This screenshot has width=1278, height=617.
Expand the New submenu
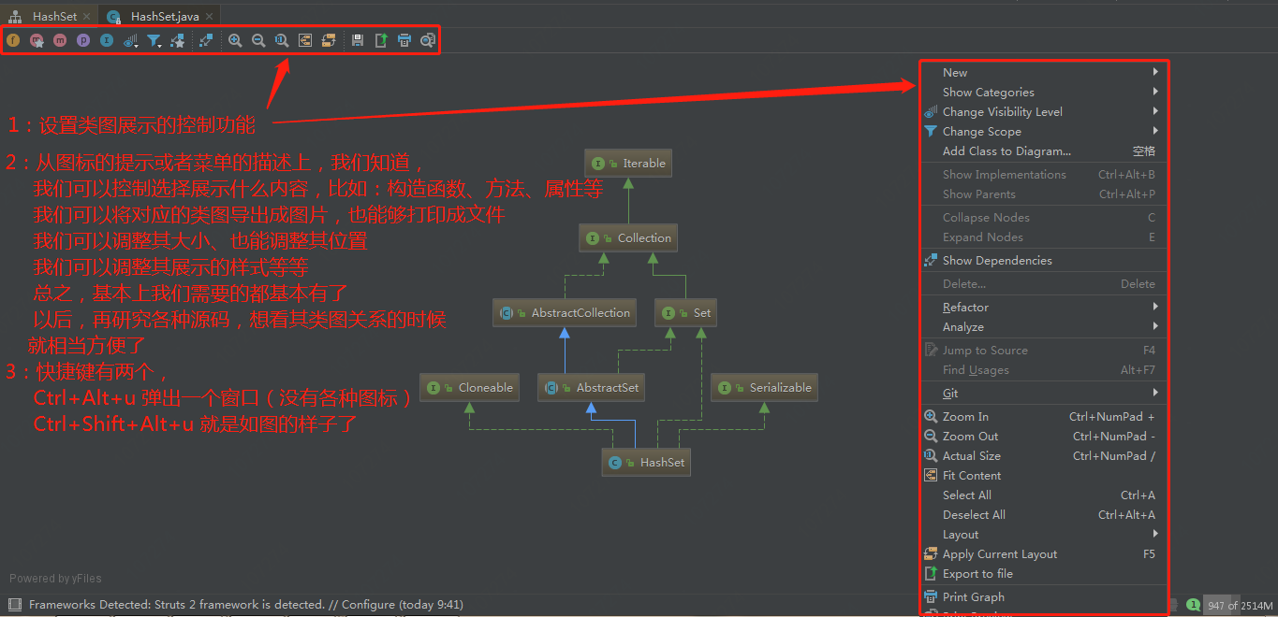1044,72
